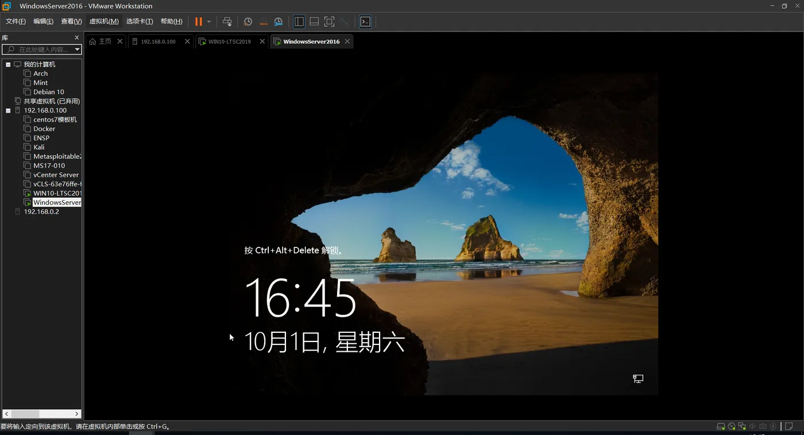Select 共享虚拟机 (已弃用) in library
804x435 pixels.
click(x=48, y=101)
